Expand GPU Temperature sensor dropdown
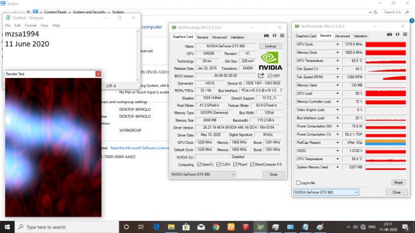This screenshot has width=415, height=233. [337, 61]
